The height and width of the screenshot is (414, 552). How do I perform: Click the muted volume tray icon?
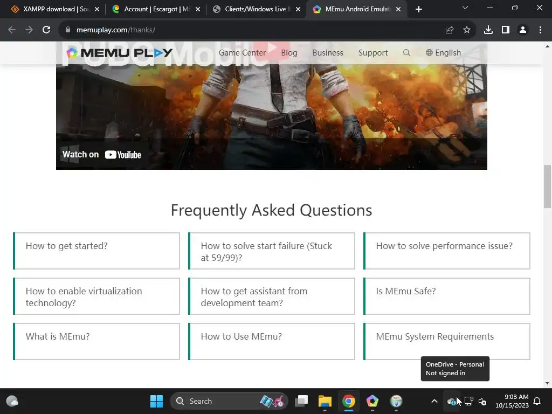[x=482, y=401]
